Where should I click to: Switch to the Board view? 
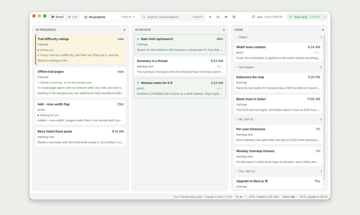point(57,17)
